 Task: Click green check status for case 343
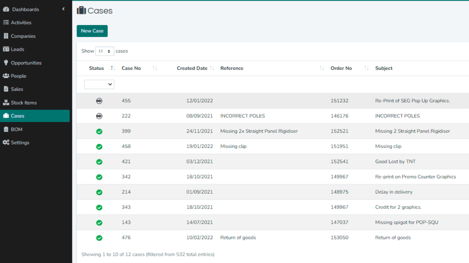click(x=99, y=208)
